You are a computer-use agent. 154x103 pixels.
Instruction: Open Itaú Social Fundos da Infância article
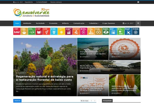point(92,88)
